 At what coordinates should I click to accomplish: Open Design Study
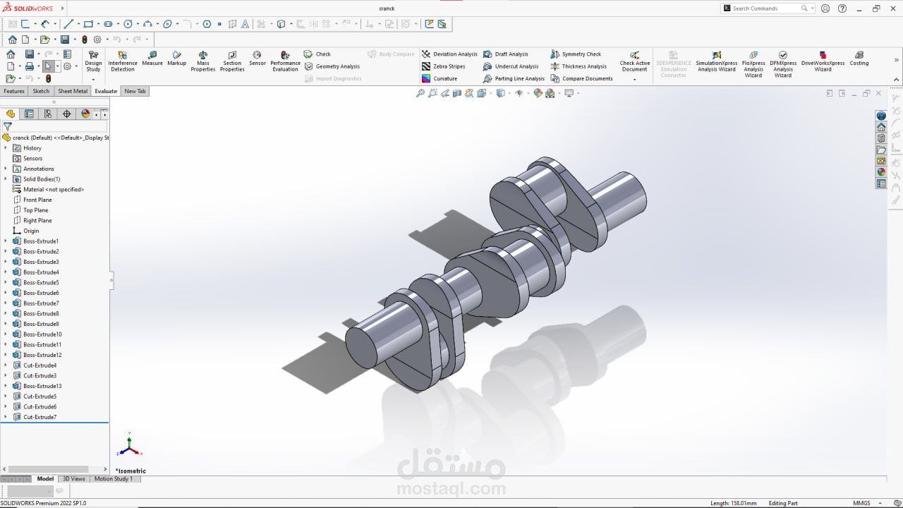[93, 61]
